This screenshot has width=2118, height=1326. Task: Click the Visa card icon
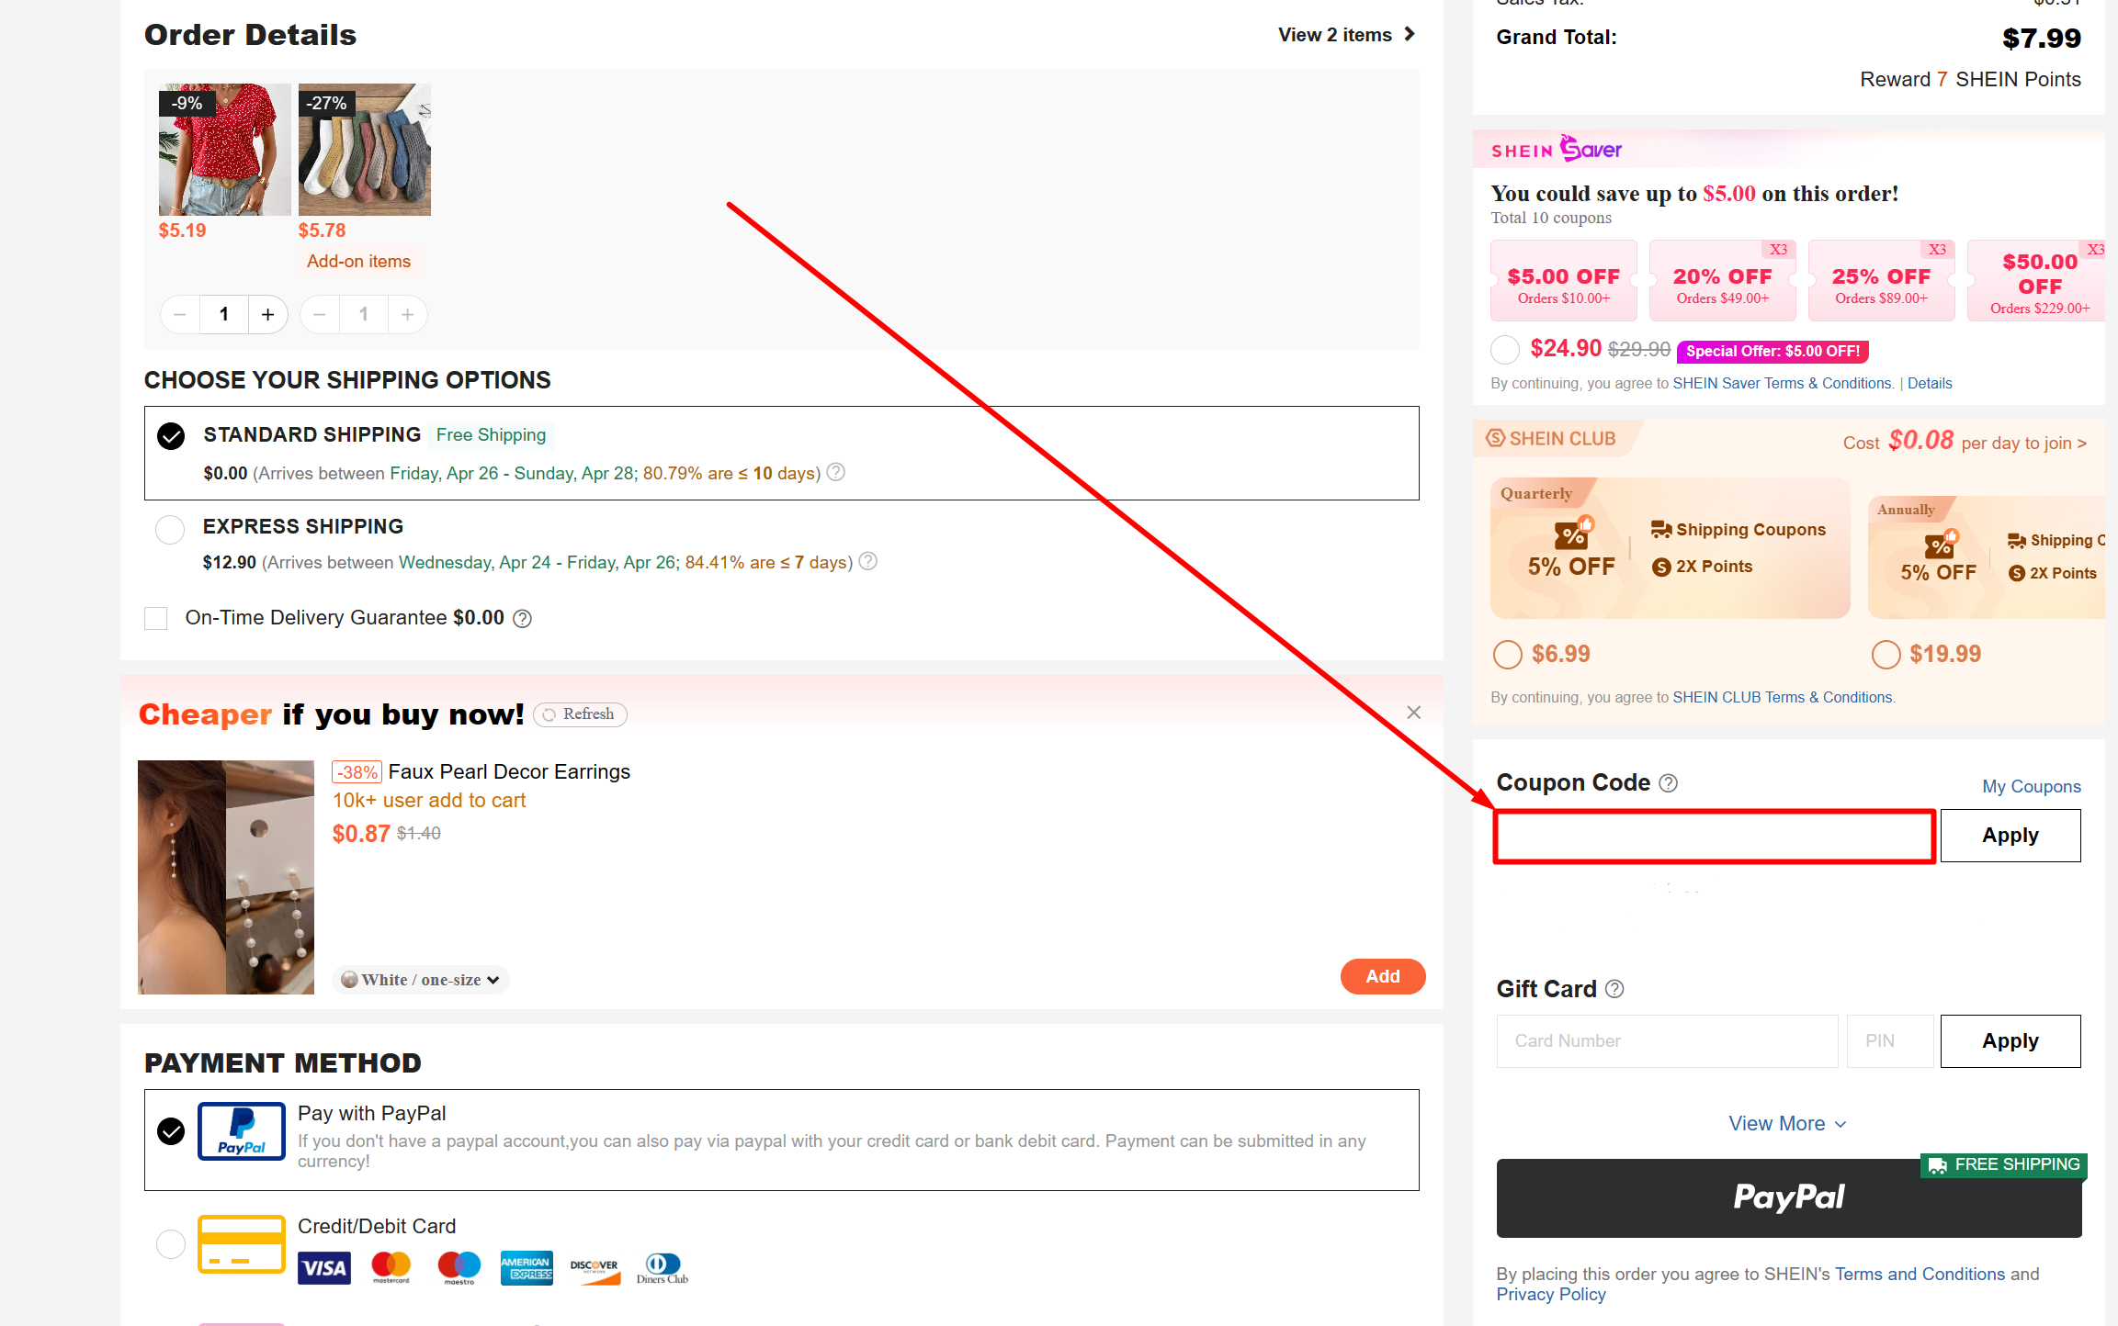323,1268
